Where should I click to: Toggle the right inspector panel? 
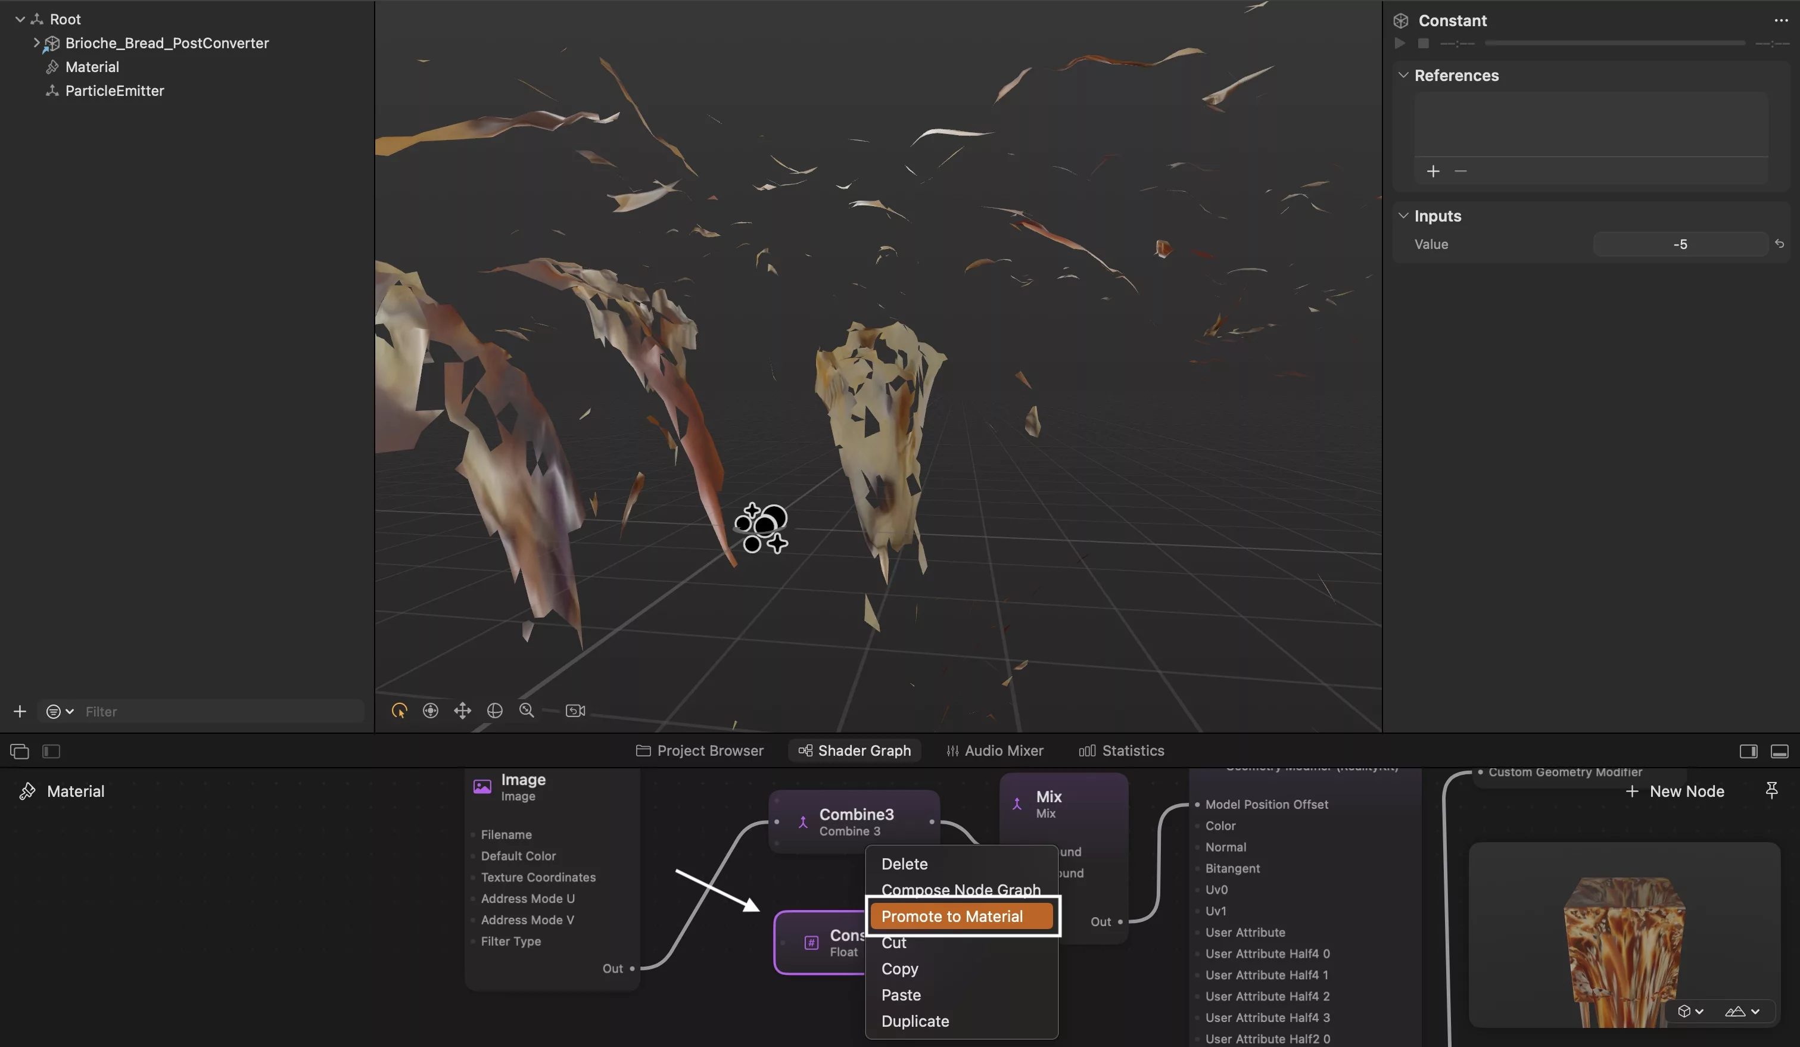click(1748, 750)
